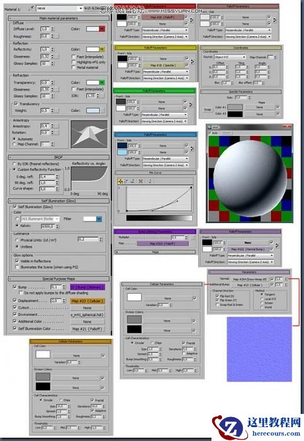Select the Add Point tool in the Mix Curve toolbar
304x441 pixels.
(132, 181)
